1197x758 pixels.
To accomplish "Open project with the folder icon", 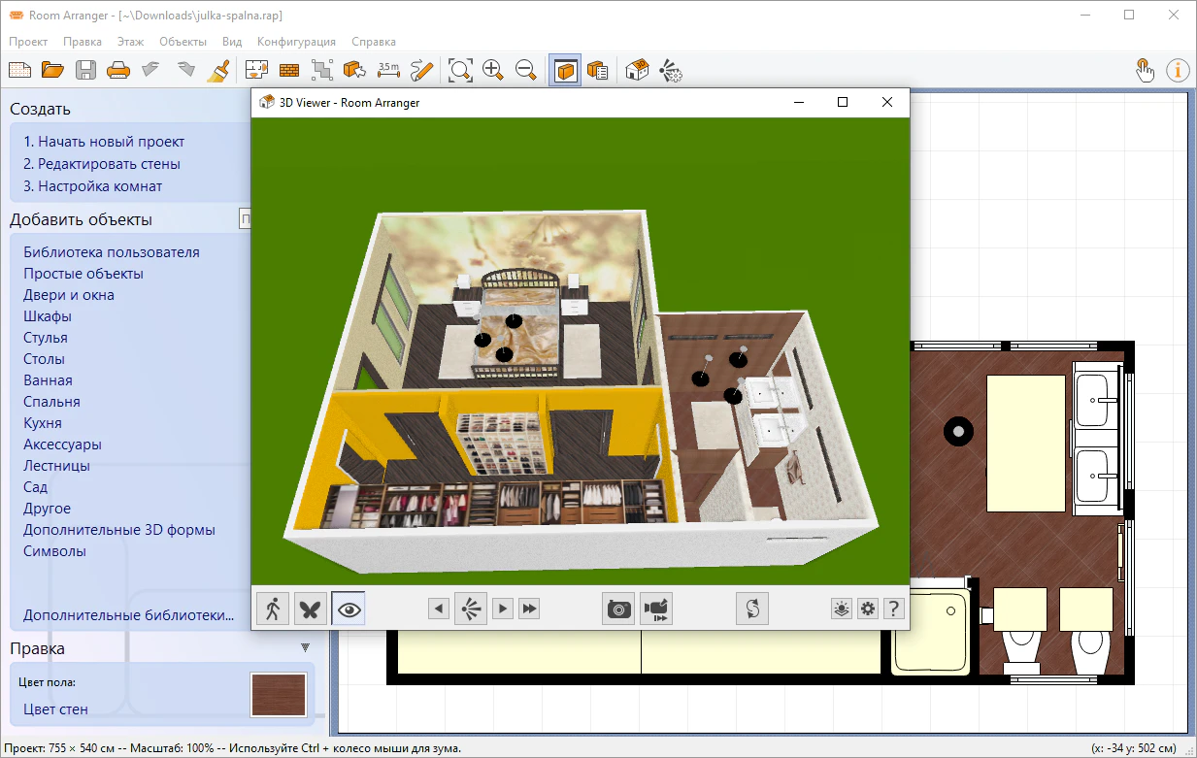I will pyautogui.click(x=52, y=69).
